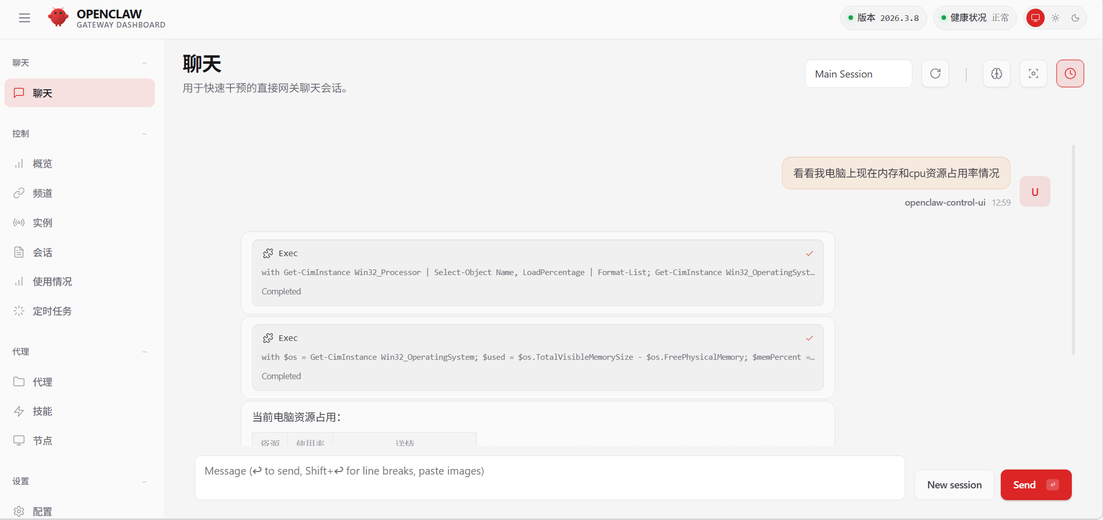This screenshot has height=520, width=1103.
Task: Open 概览 in the sidebar
Action: tap(42, 164)
